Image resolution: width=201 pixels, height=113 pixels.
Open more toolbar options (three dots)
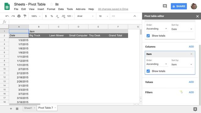113,16
